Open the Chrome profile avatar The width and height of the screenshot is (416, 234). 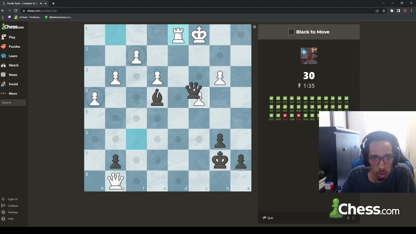tap(405, 11)
